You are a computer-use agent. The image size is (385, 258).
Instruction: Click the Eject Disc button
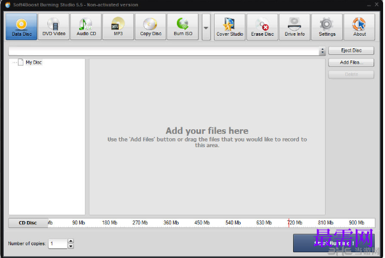tap(351, 50)
